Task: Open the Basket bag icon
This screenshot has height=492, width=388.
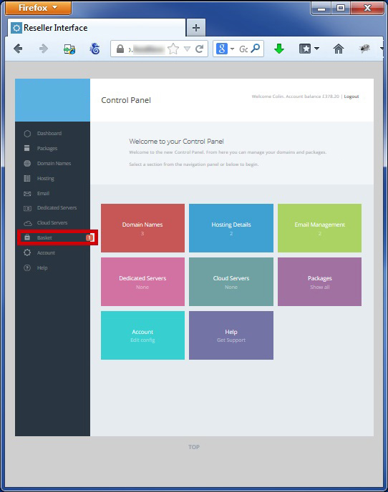Action: pyautogui.click(x=27, y=237)
